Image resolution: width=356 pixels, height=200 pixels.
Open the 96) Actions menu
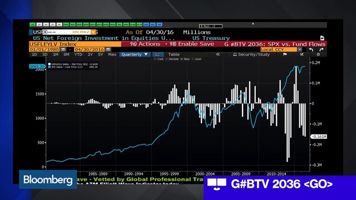[145, 44]
